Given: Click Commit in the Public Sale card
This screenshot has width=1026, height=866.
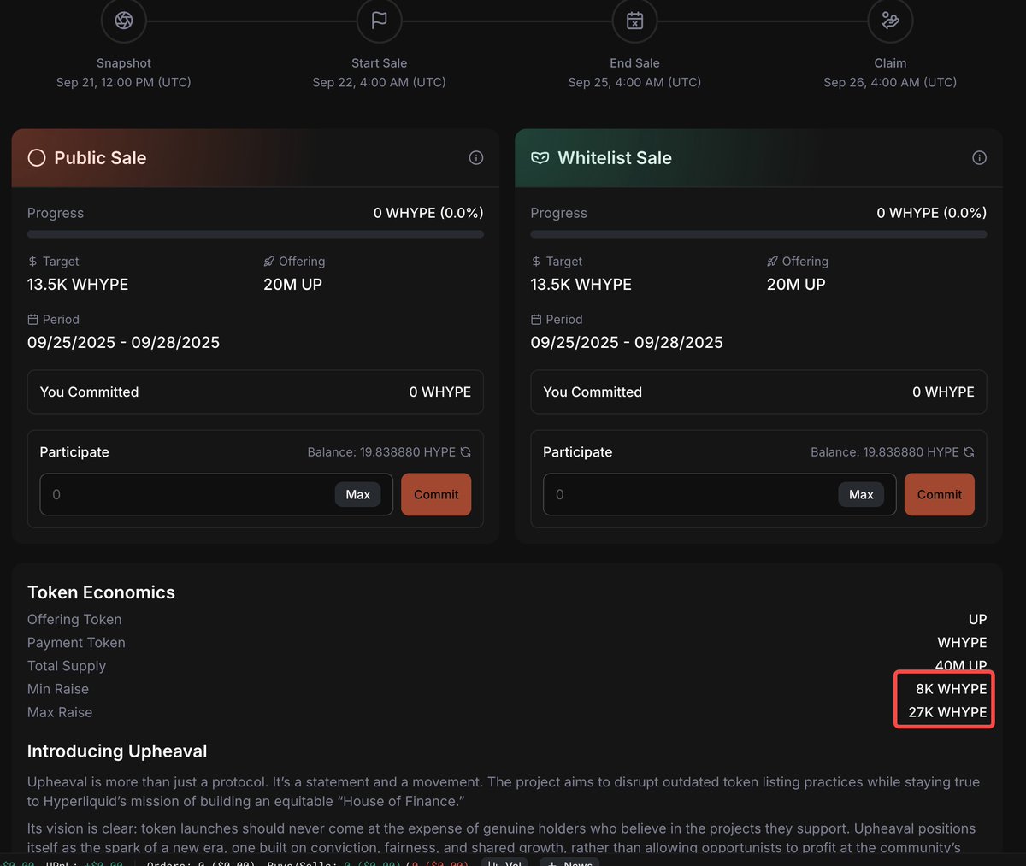Looking at the screenshot, I should (x=436, y=494).
